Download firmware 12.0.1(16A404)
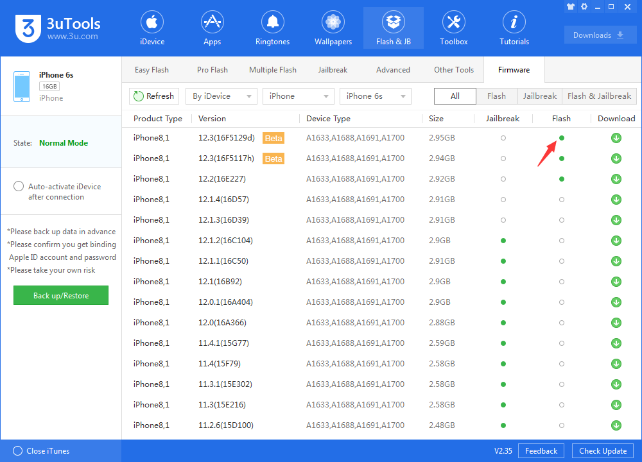The height and width of the screenshot is (462, 642). [x=616, y=302]
